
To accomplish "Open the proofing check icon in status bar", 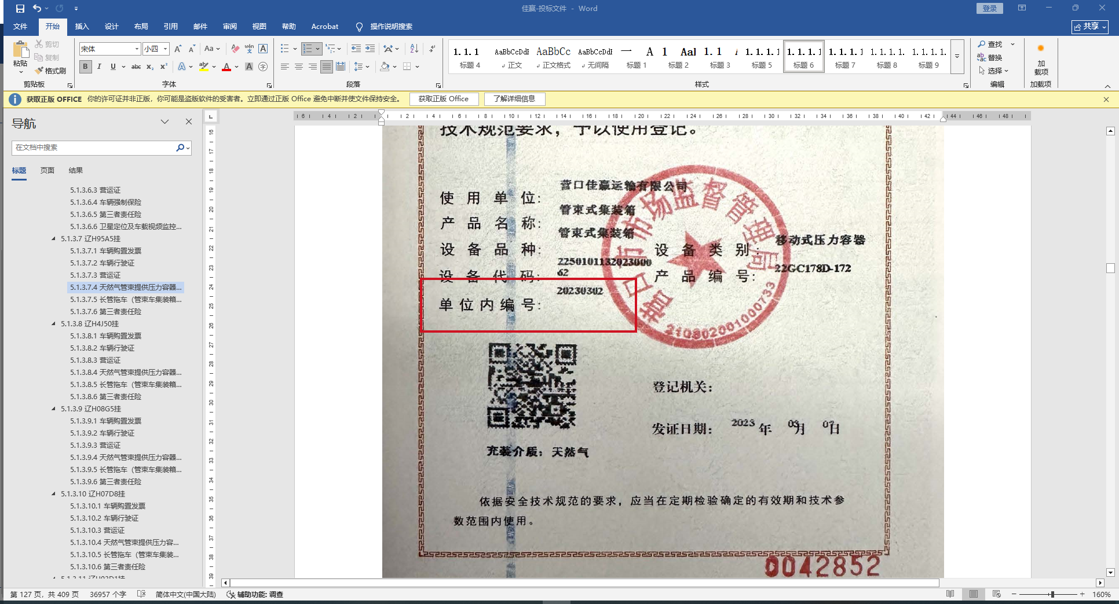I will (x=141, y=594).
